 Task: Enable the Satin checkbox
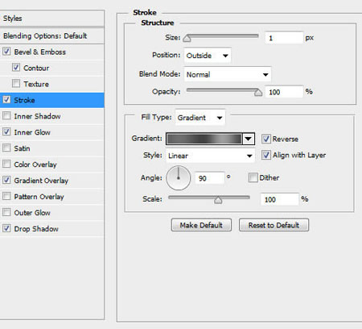pyautogui.click(x=6, y=148)
